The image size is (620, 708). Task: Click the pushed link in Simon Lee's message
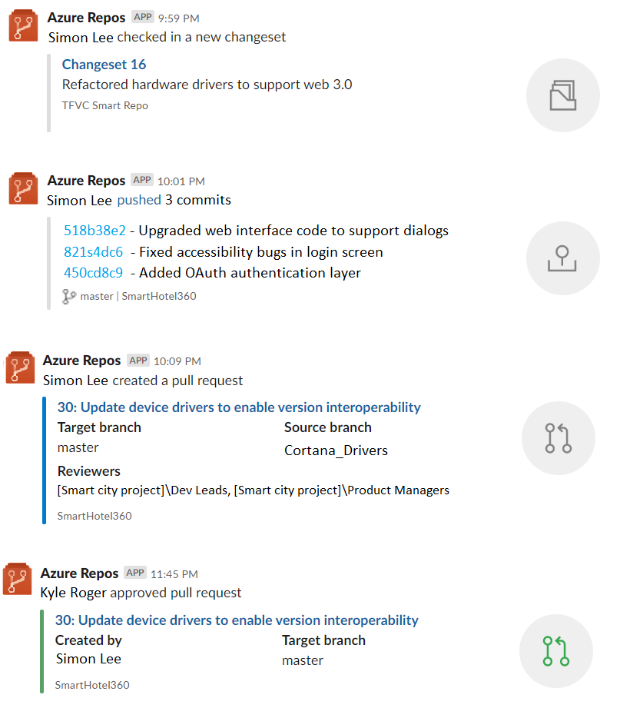138,199
